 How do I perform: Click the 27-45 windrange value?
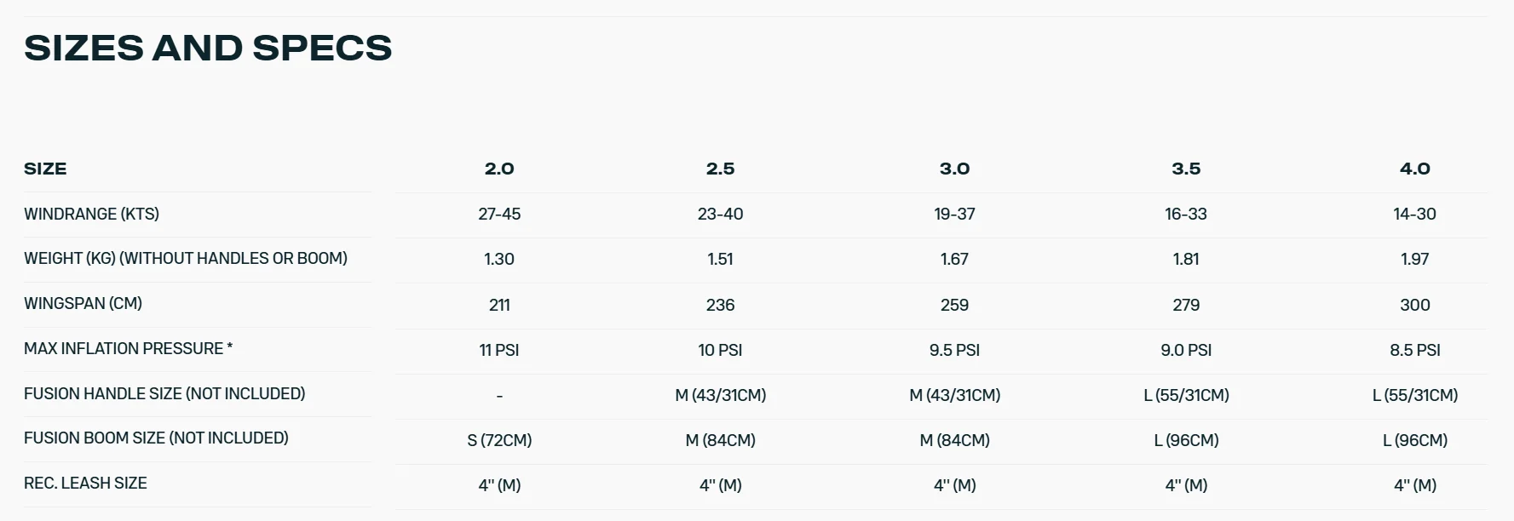499,214
